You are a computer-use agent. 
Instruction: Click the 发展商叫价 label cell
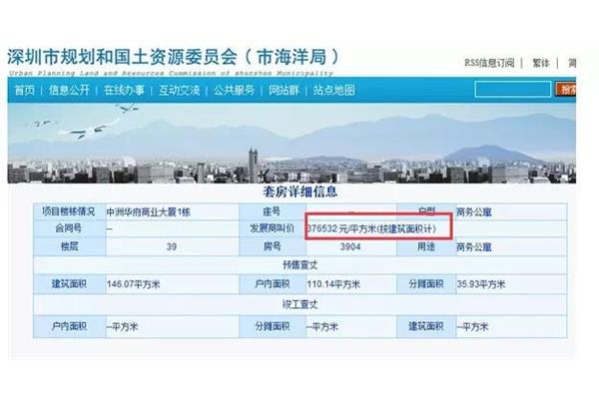(272, 228)
